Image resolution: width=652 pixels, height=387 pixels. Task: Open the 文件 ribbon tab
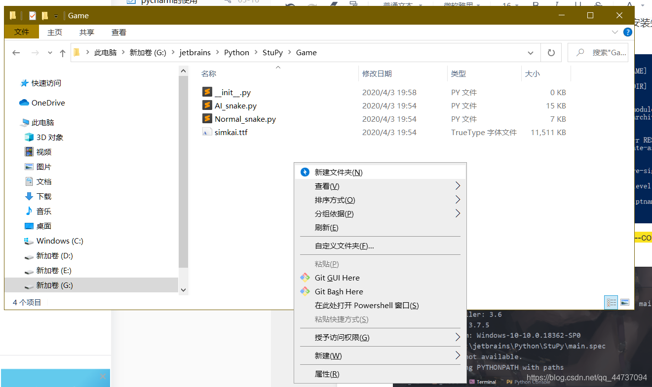point(22,32)
